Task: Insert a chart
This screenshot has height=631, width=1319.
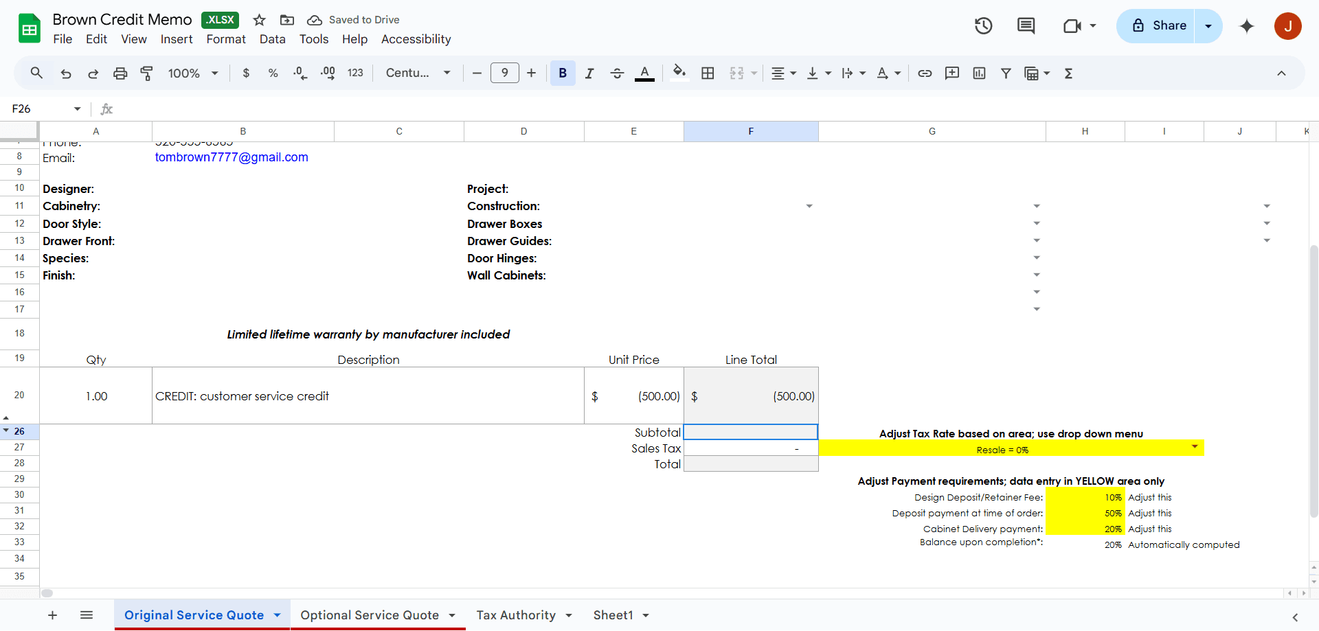Action: [x=979, y=73]
